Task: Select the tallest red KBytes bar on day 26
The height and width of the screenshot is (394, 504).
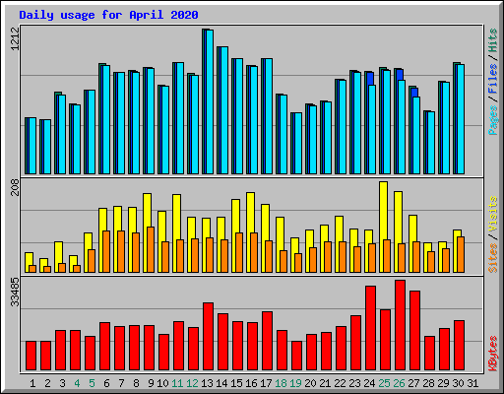Action: pos(400,325)
